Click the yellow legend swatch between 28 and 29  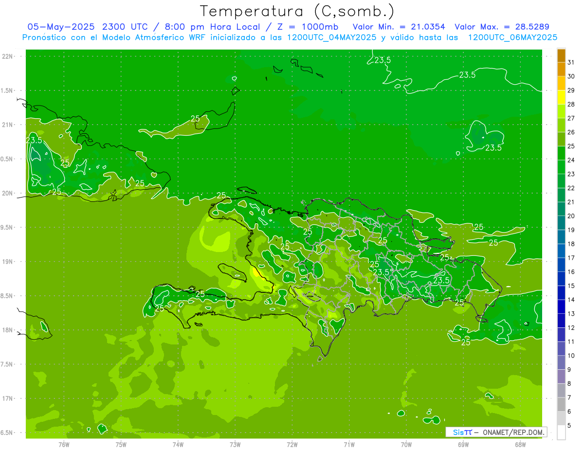[561, 97]
